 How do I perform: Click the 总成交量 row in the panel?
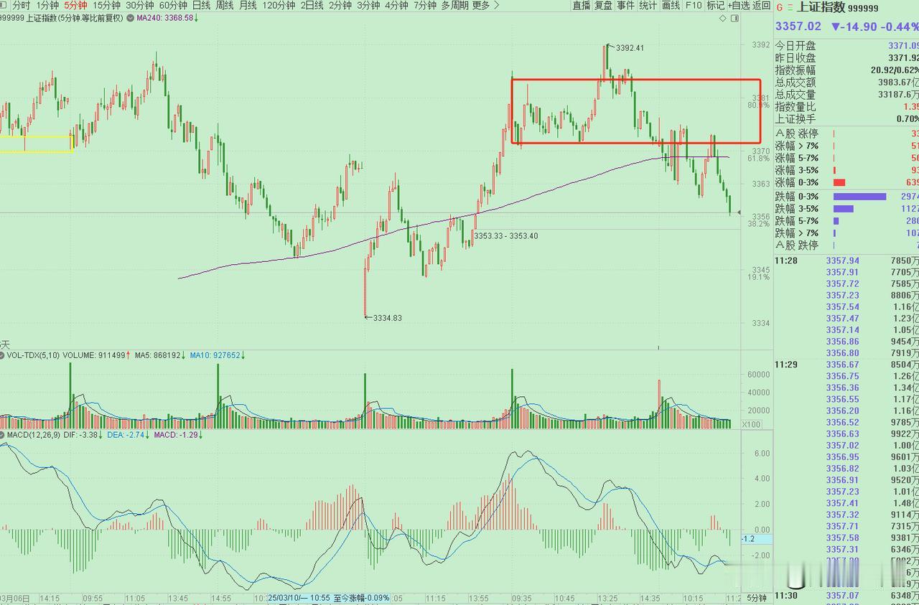[x=846, y=94]
